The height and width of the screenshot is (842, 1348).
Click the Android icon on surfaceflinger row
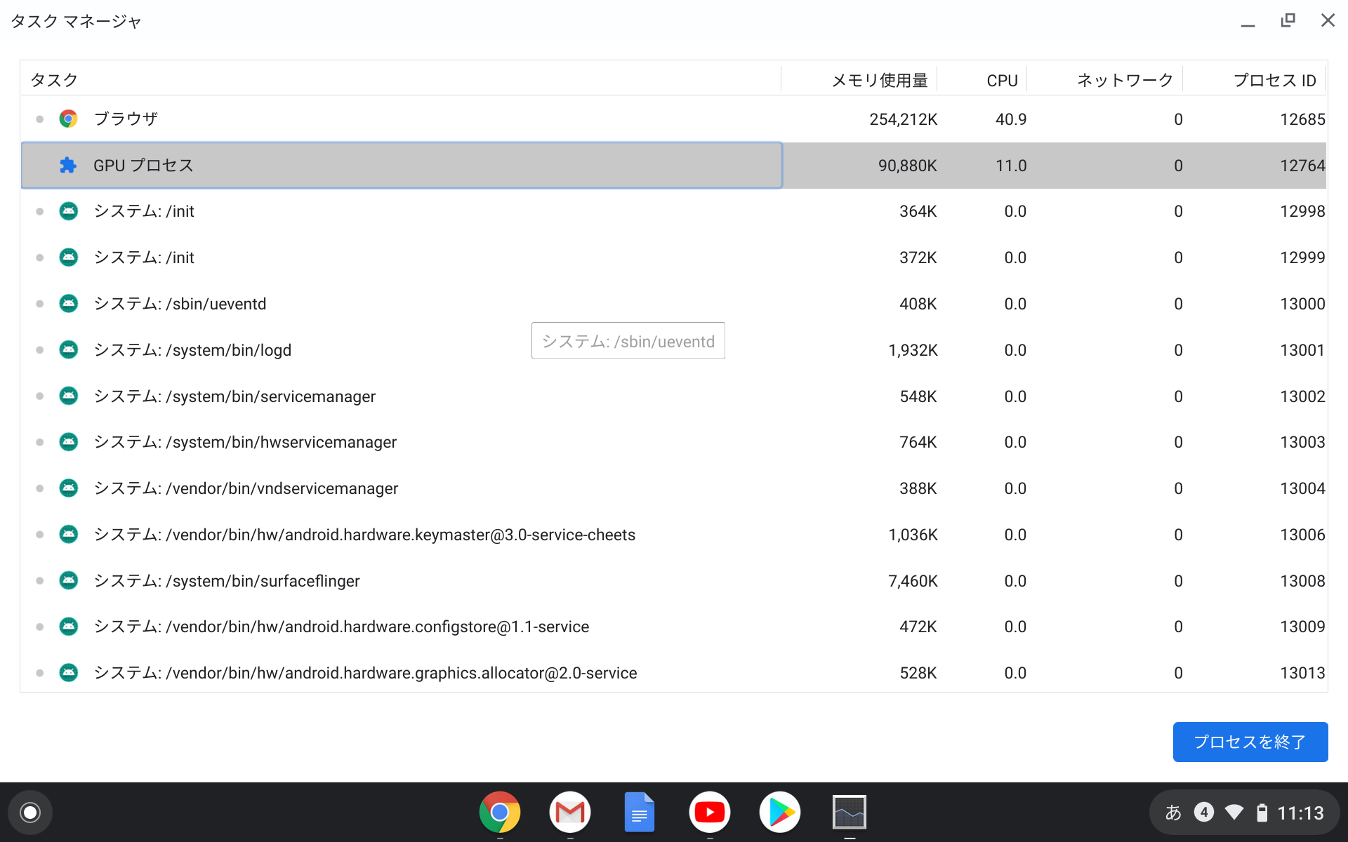point(69,581)
